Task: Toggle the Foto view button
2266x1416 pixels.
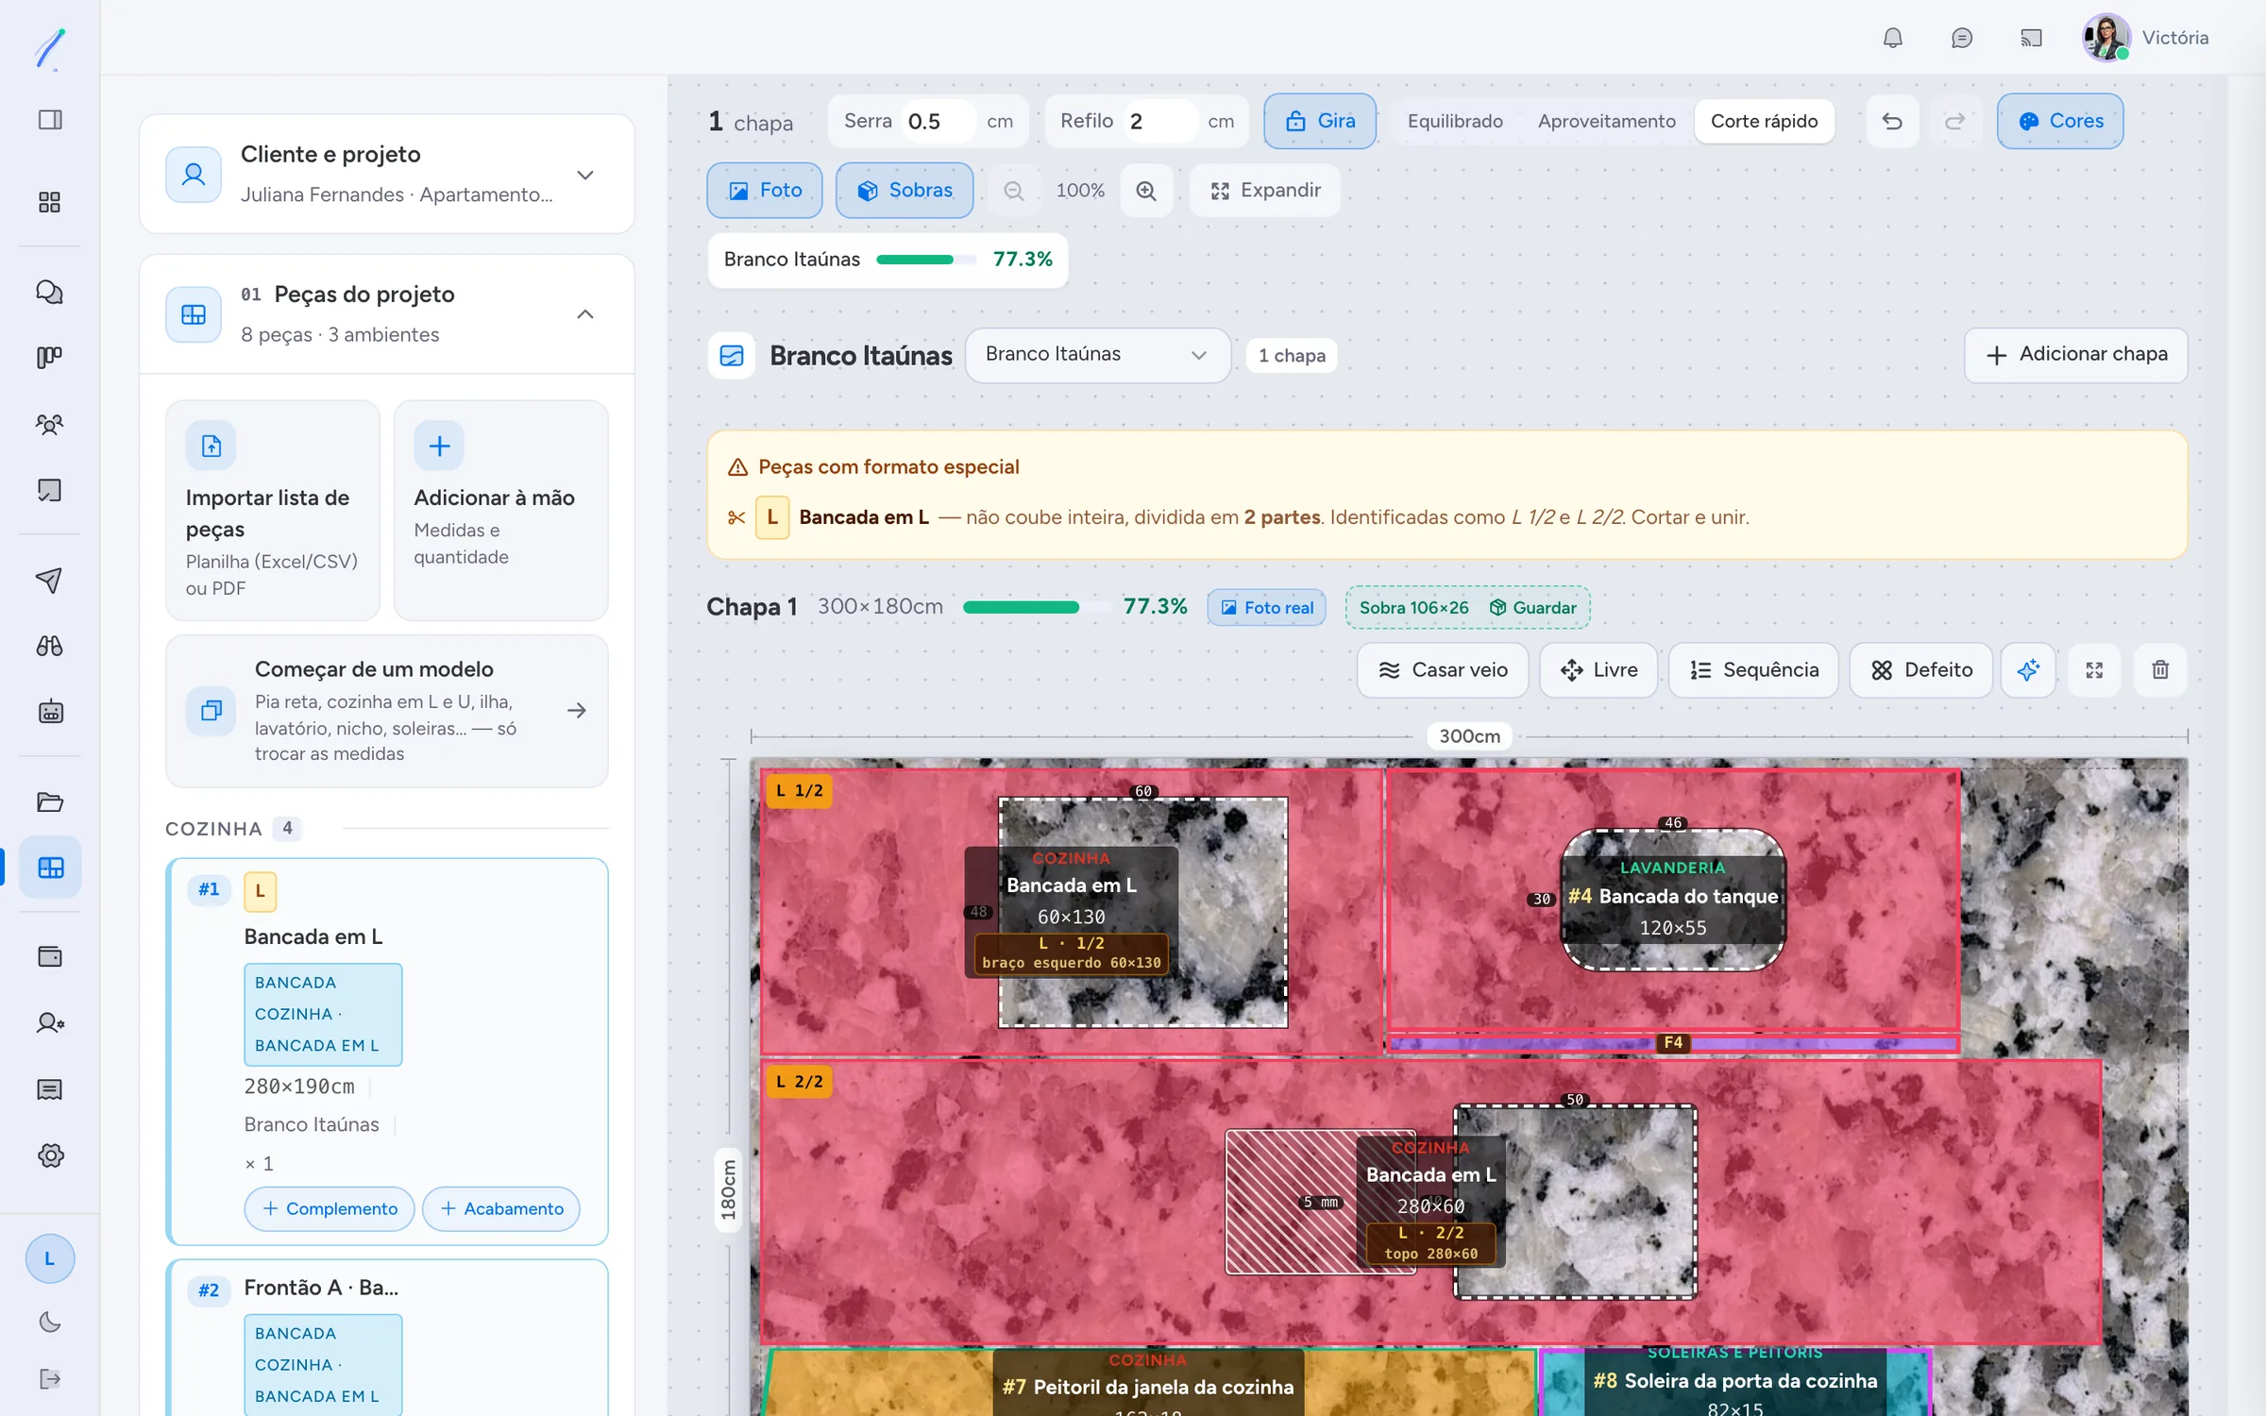Action: (764, 191)
